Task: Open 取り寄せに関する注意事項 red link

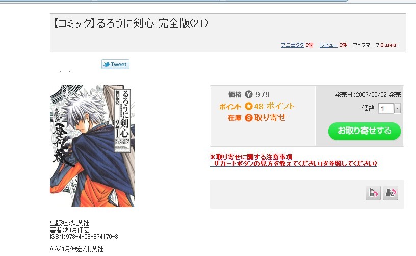Action: pyautogui.click(x=251, y=157)
